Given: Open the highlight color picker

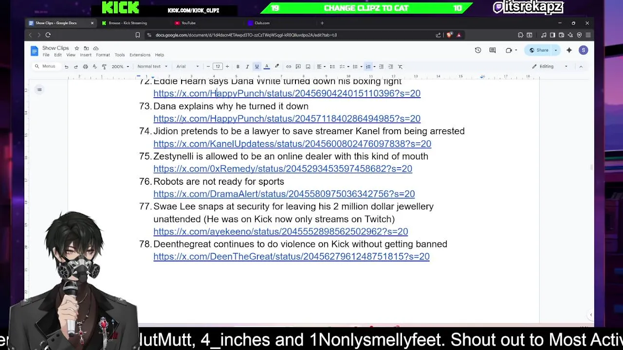Looking at the screenshot, I should coord(276,67).
